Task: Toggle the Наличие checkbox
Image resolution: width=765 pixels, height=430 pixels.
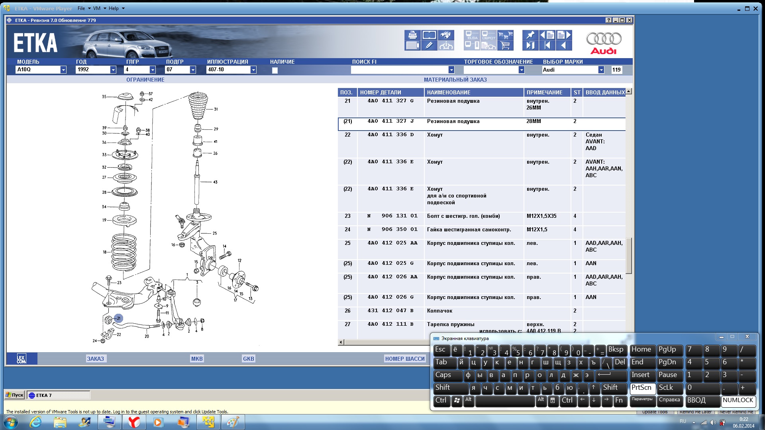Action: click(275, 70)
